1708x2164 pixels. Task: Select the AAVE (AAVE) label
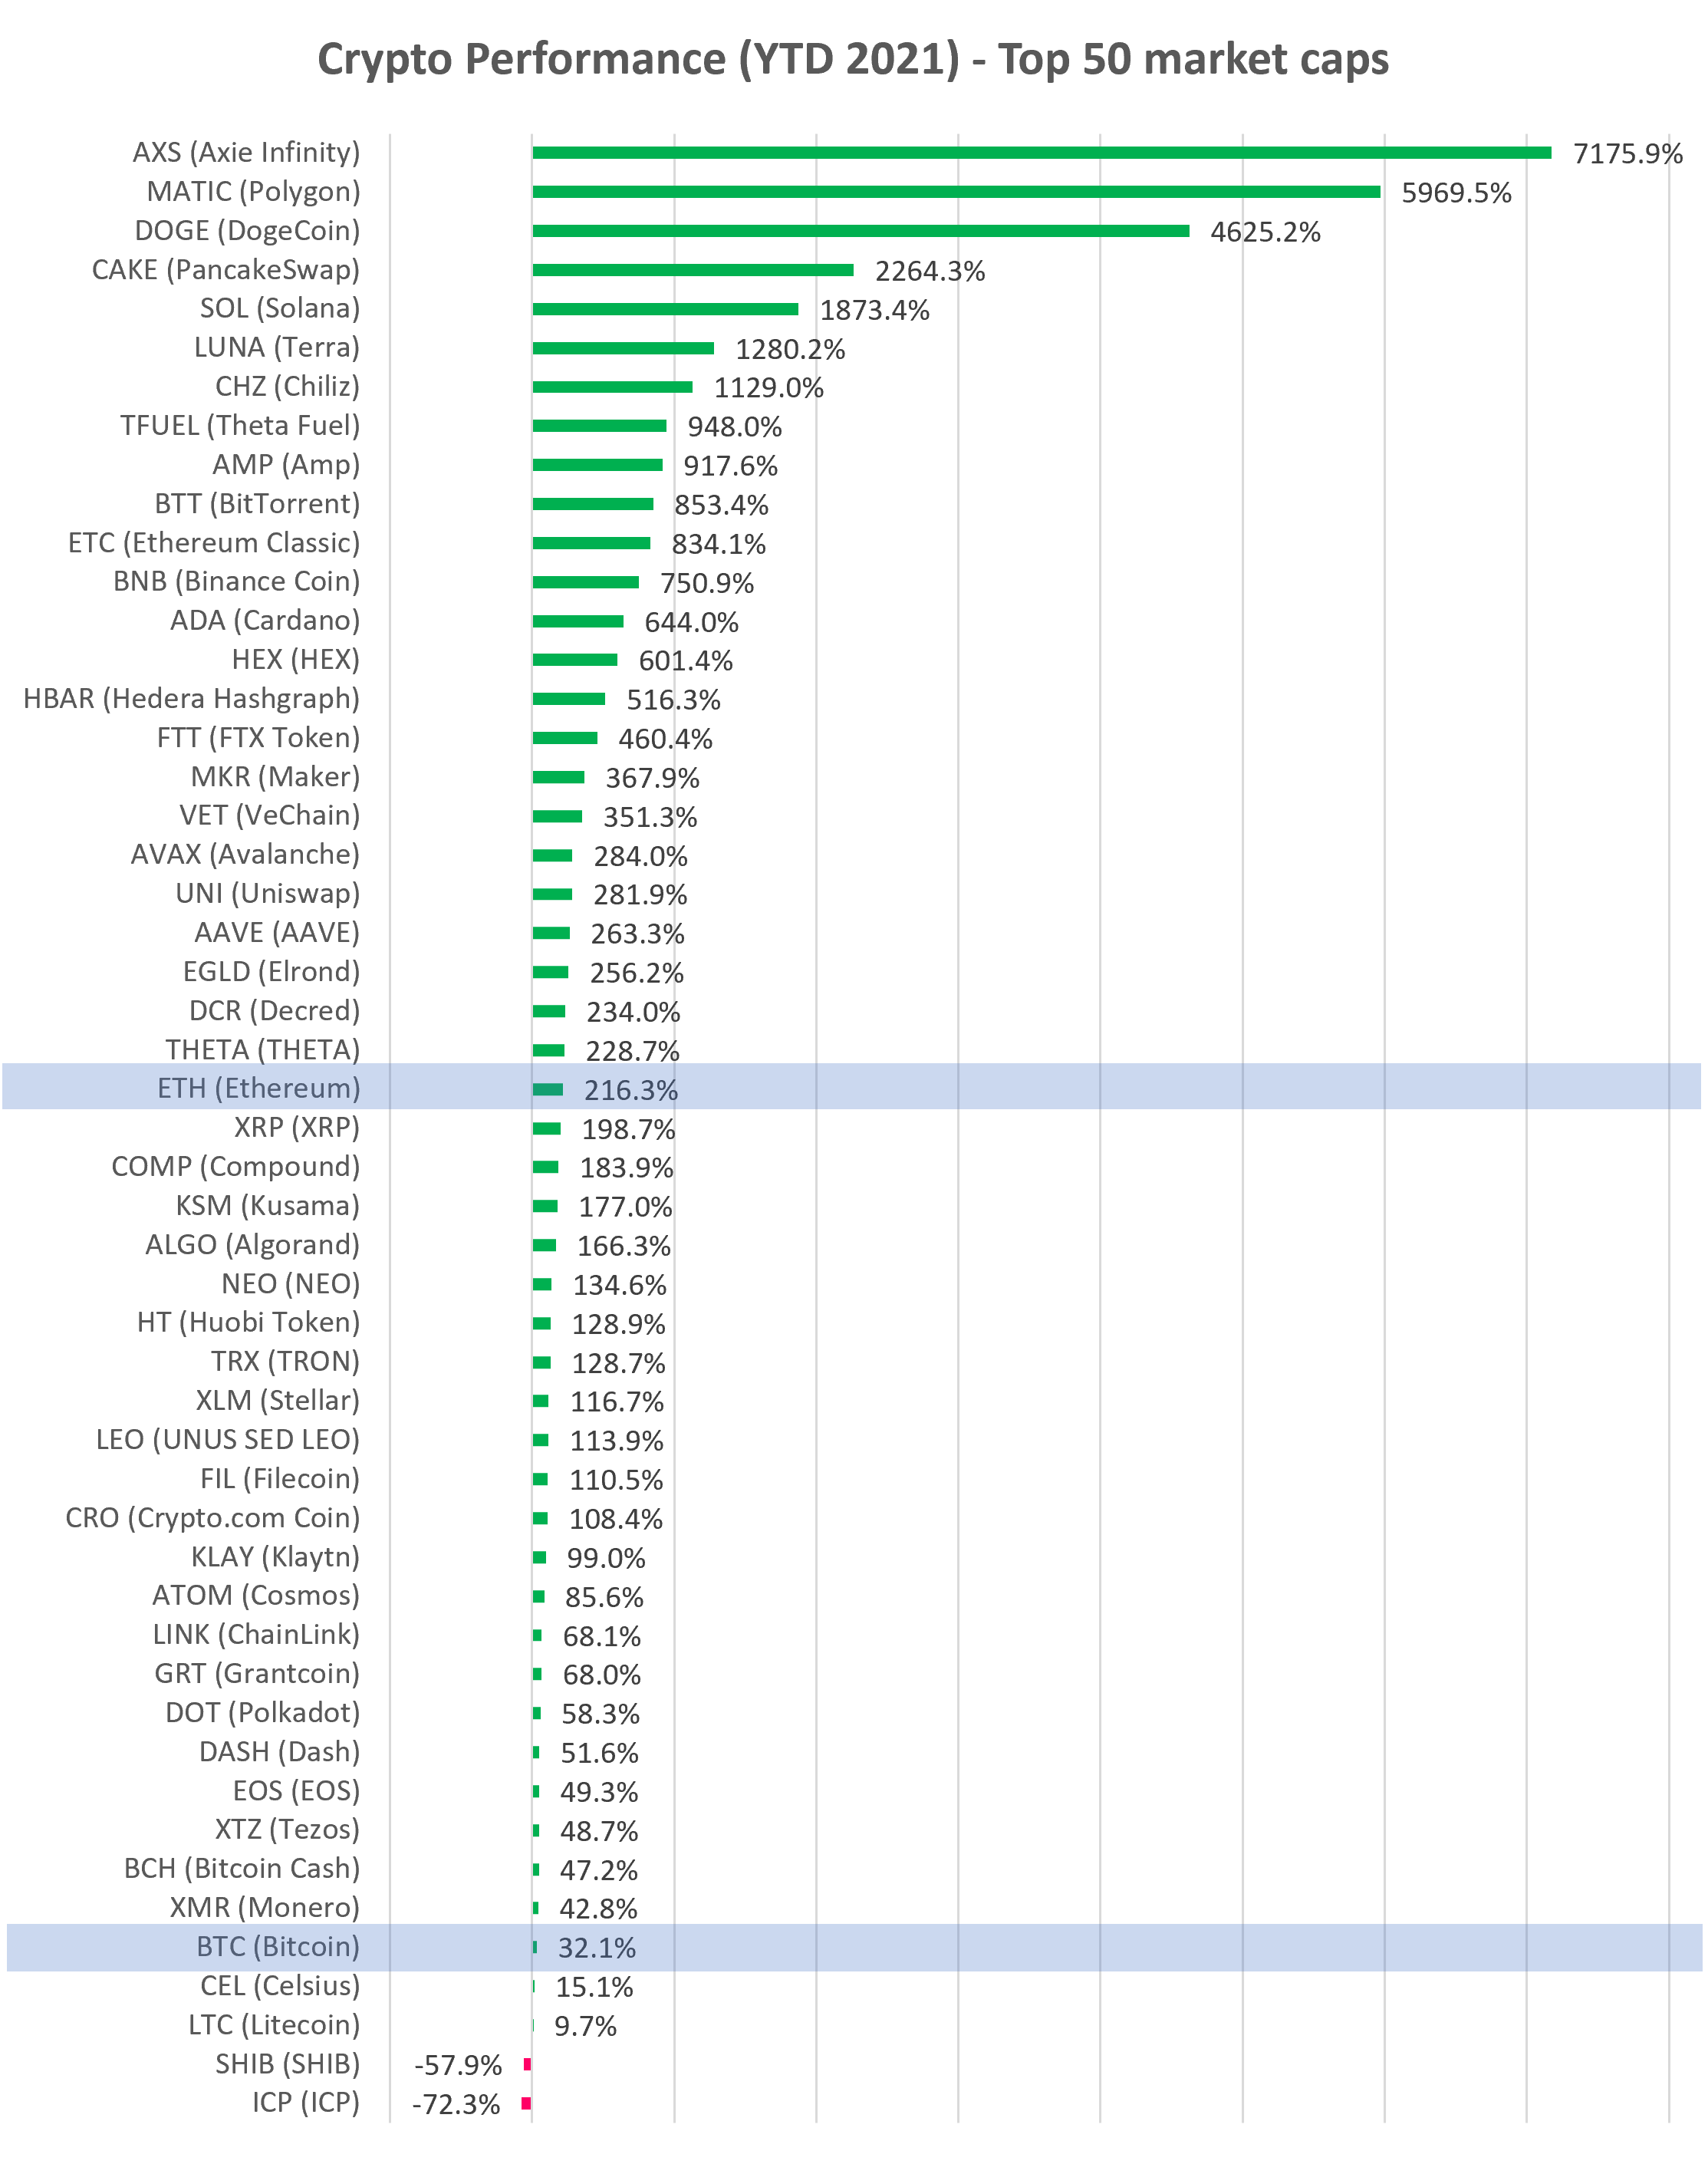[x=277, y=932]
